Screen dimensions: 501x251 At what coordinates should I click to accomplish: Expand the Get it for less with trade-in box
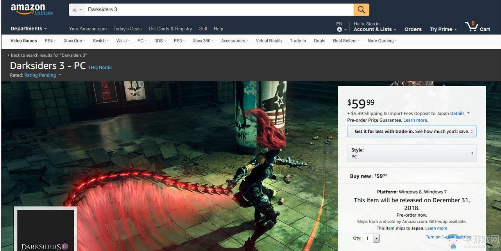[x=412, y=132]
